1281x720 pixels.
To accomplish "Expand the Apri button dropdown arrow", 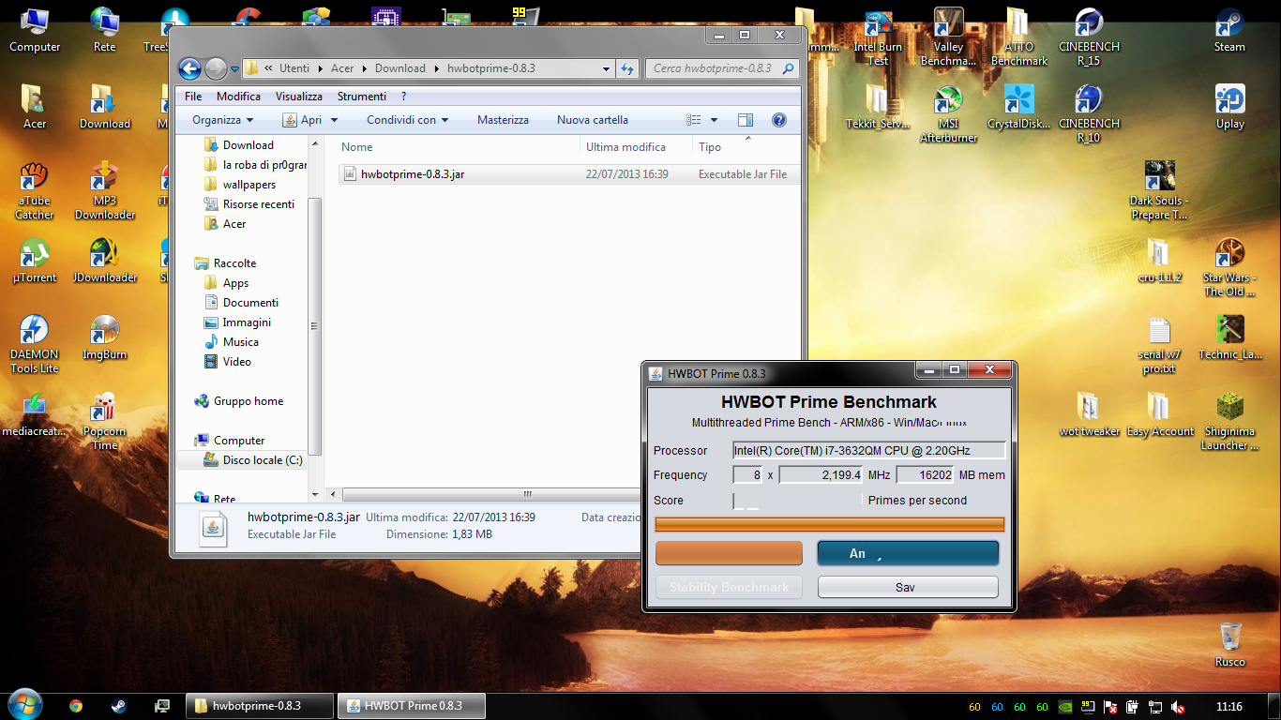I will 334,120.
